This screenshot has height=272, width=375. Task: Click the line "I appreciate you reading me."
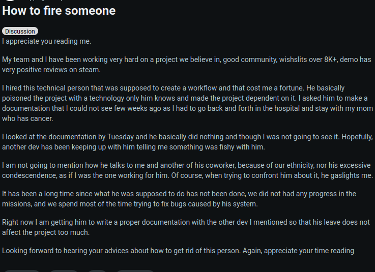(x=47, y=41)
